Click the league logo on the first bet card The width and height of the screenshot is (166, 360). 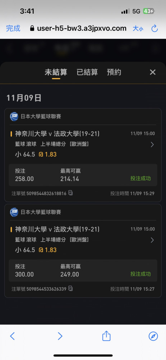pyautogui.click(x=14, y=117)
